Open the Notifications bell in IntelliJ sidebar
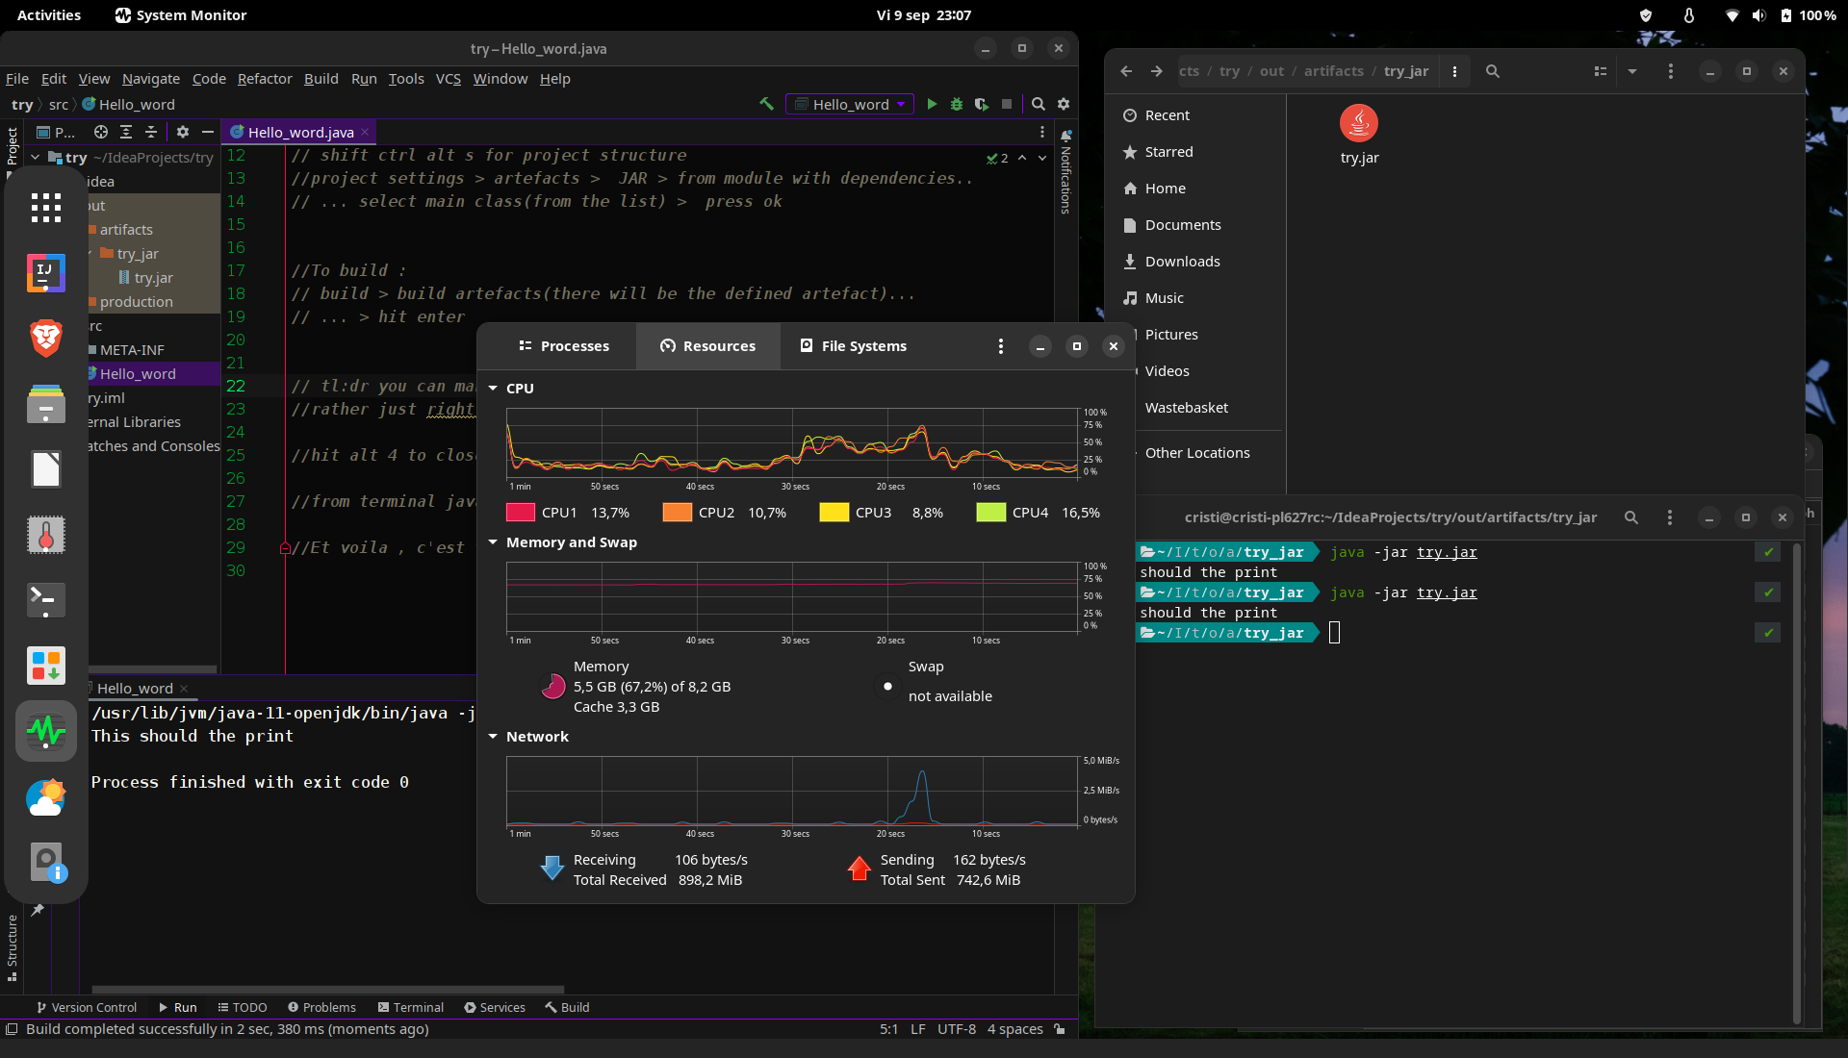This screenshot has height=1058, width=1848. point(1065,135)
